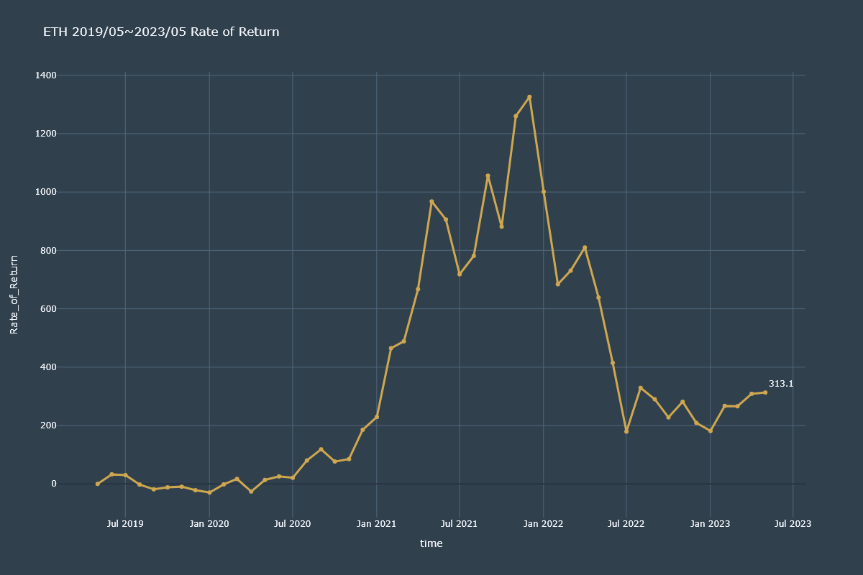The height and width of the screenshot is (575, 863).
Task: Click the 600 y-axis tick label
Action: (47, 309)
